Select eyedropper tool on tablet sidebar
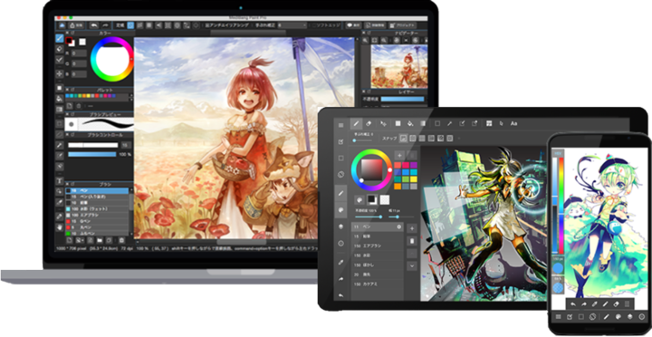 [341, 261]
